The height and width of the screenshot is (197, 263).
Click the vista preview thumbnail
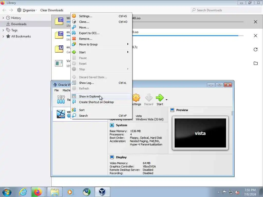(200, 133)
